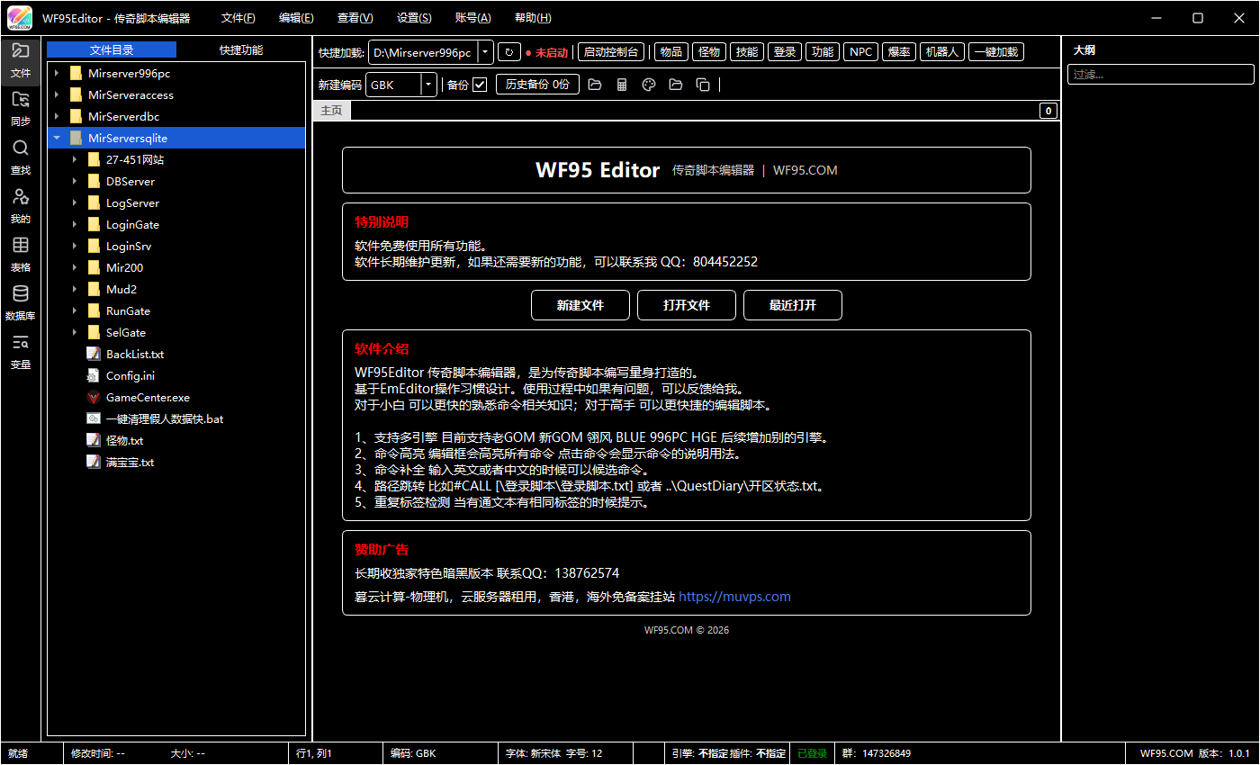
Task: Click the 启动控制台 button
Action: pos(611,52)
